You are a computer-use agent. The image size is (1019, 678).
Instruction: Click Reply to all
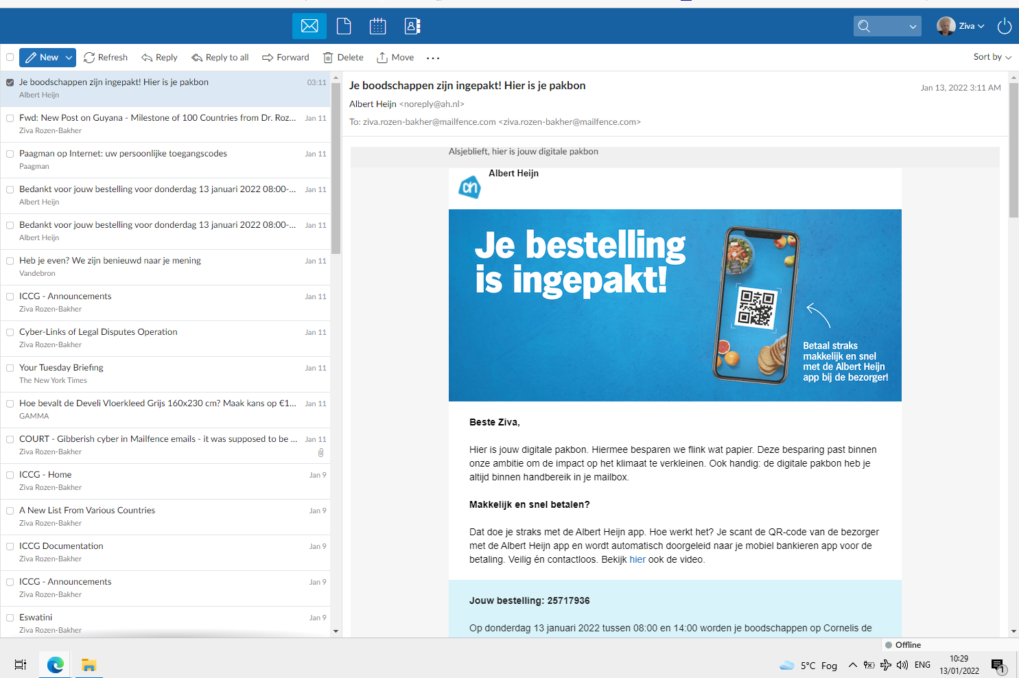click(x=220, y=58)
